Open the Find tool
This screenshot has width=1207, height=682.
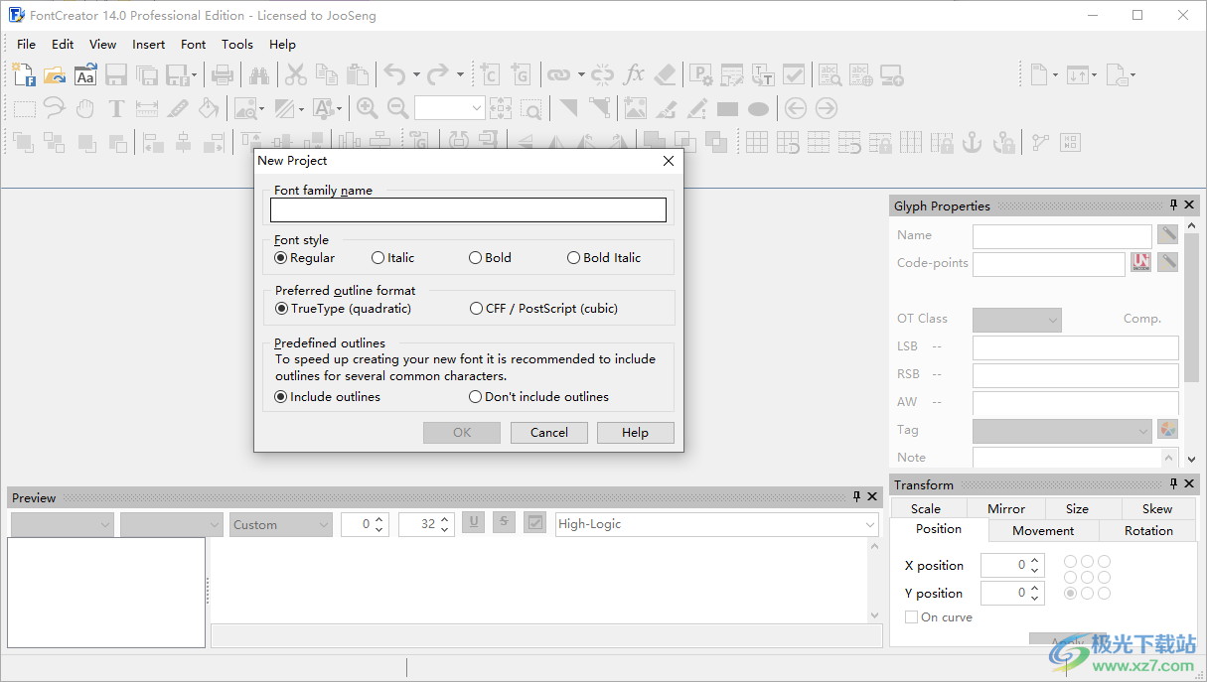258,74
